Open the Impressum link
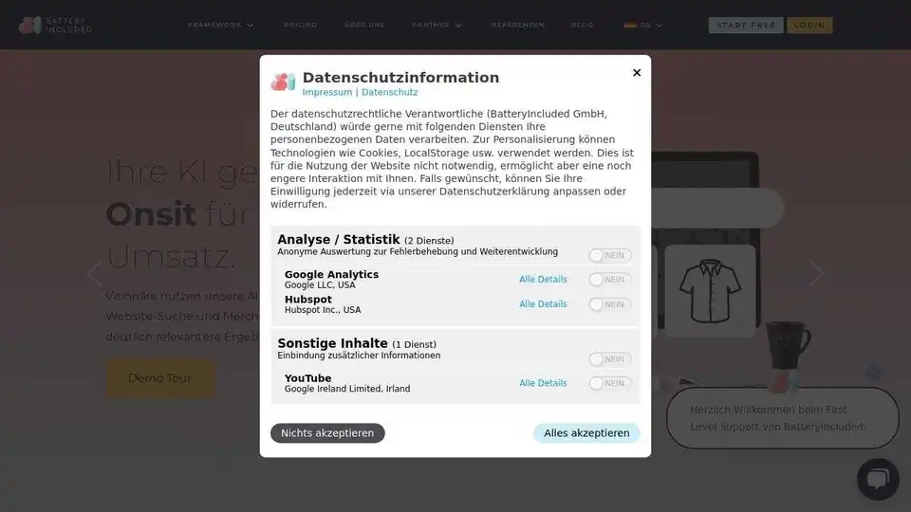911x512 pixels. point(326,93)
